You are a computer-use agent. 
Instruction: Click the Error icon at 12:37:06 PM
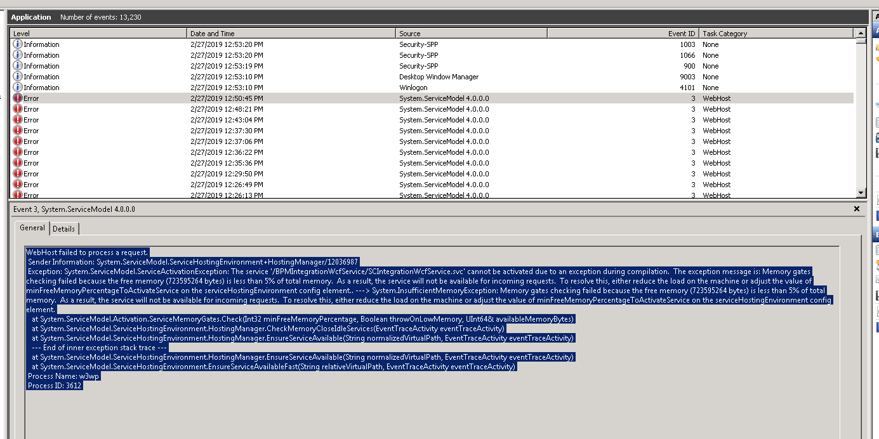[18, 141]
